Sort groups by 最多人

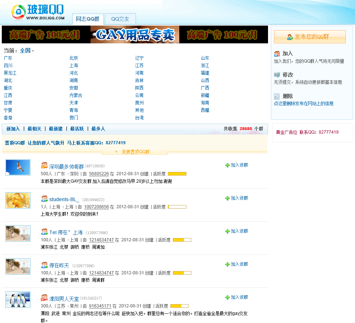pyautogui.click(x=98, y=129)
